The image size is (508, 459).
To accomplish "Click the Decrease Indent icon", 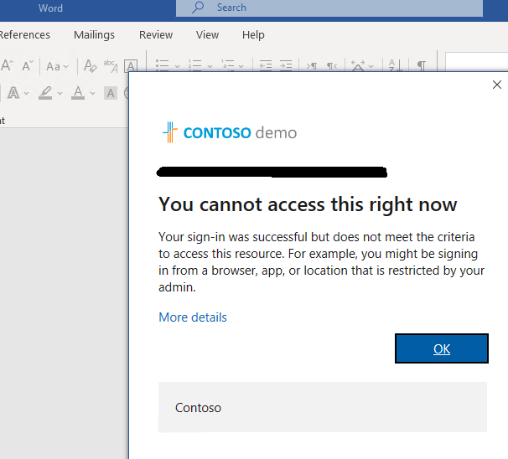I will pyautogui.click(x=266, y=65).
